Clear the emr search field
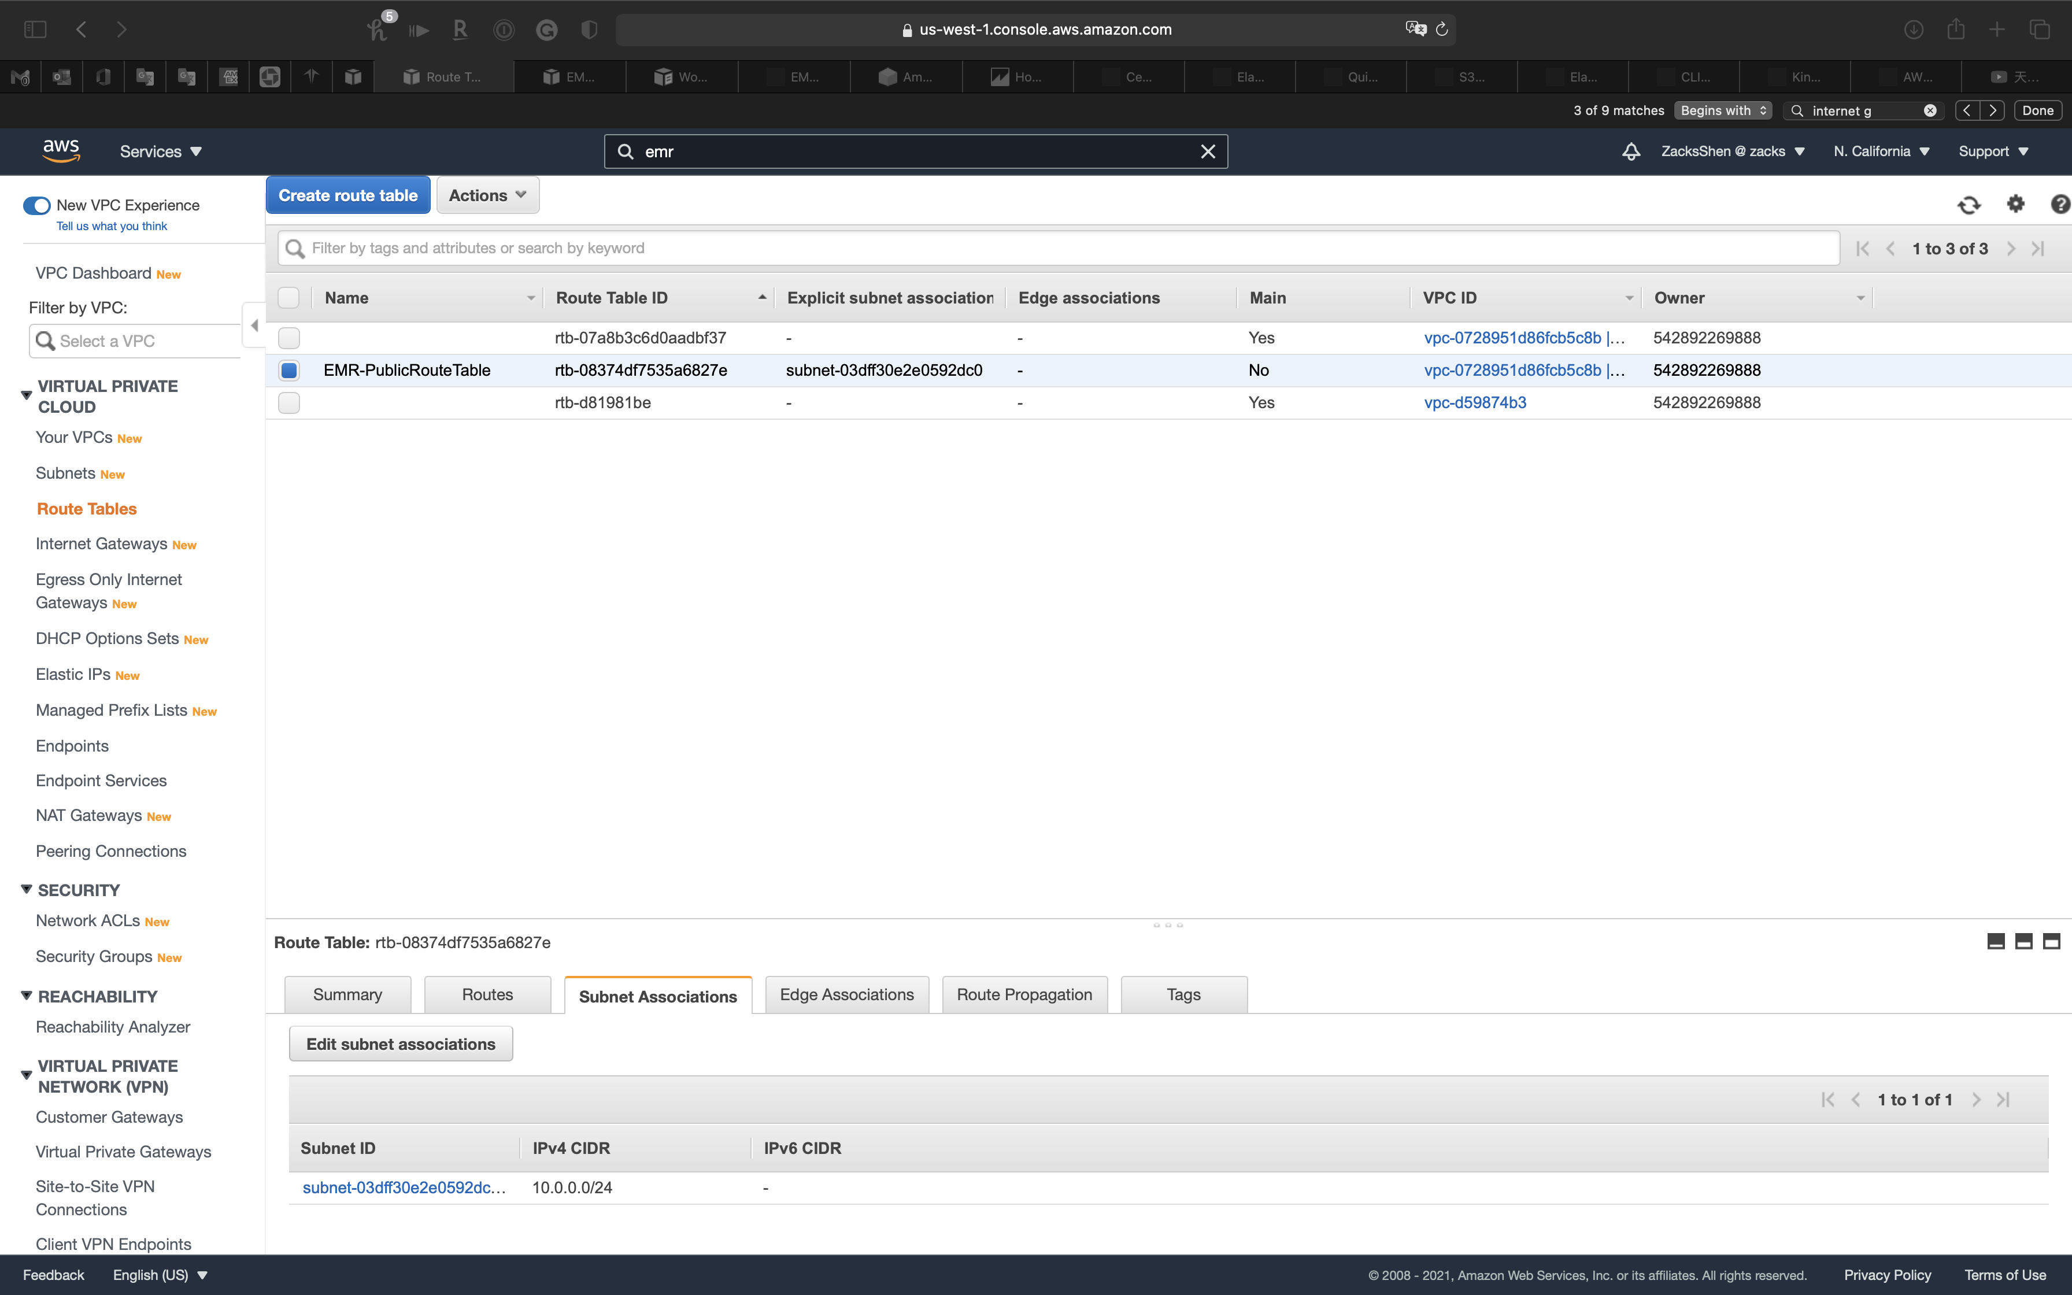The image size is (2072, 1295). pyautogui.click(x=1207, y=151)
